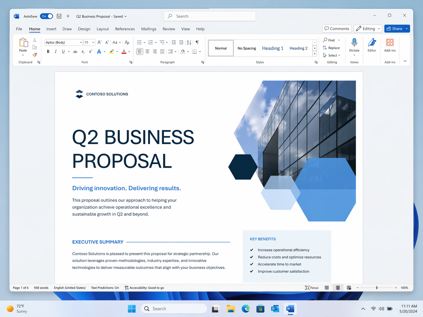The height and width of the screenshot is (317, 423).
Task: Save the document with the floppy disk icon
Action: 59,16
